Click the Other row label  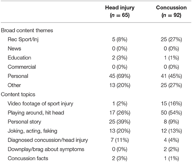pos(14,85)
